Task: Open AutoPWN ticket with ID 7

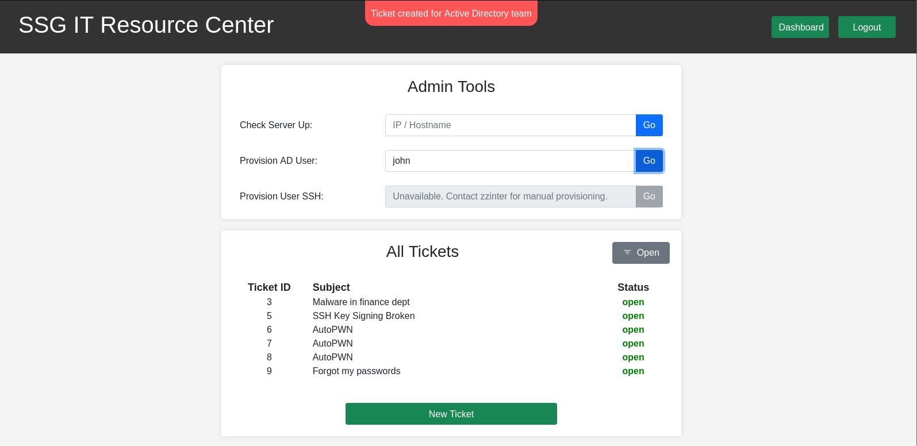Action: (x=332, y=343)
